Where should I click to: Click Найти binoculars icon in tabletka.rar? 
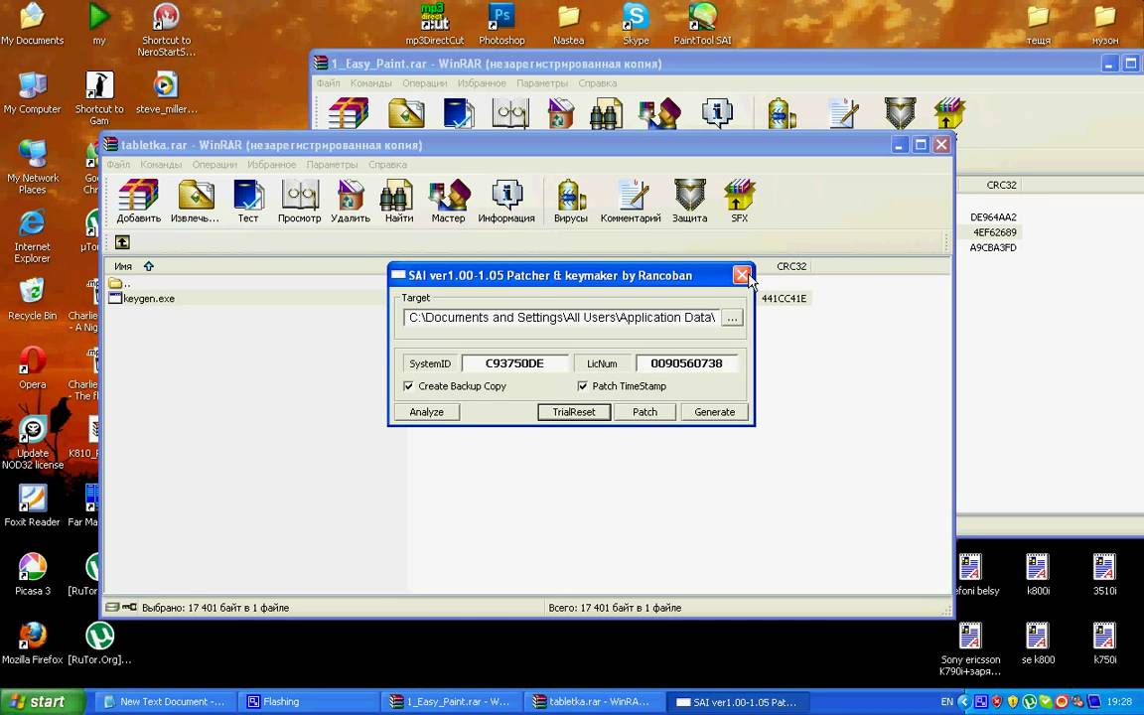[399, 201]
